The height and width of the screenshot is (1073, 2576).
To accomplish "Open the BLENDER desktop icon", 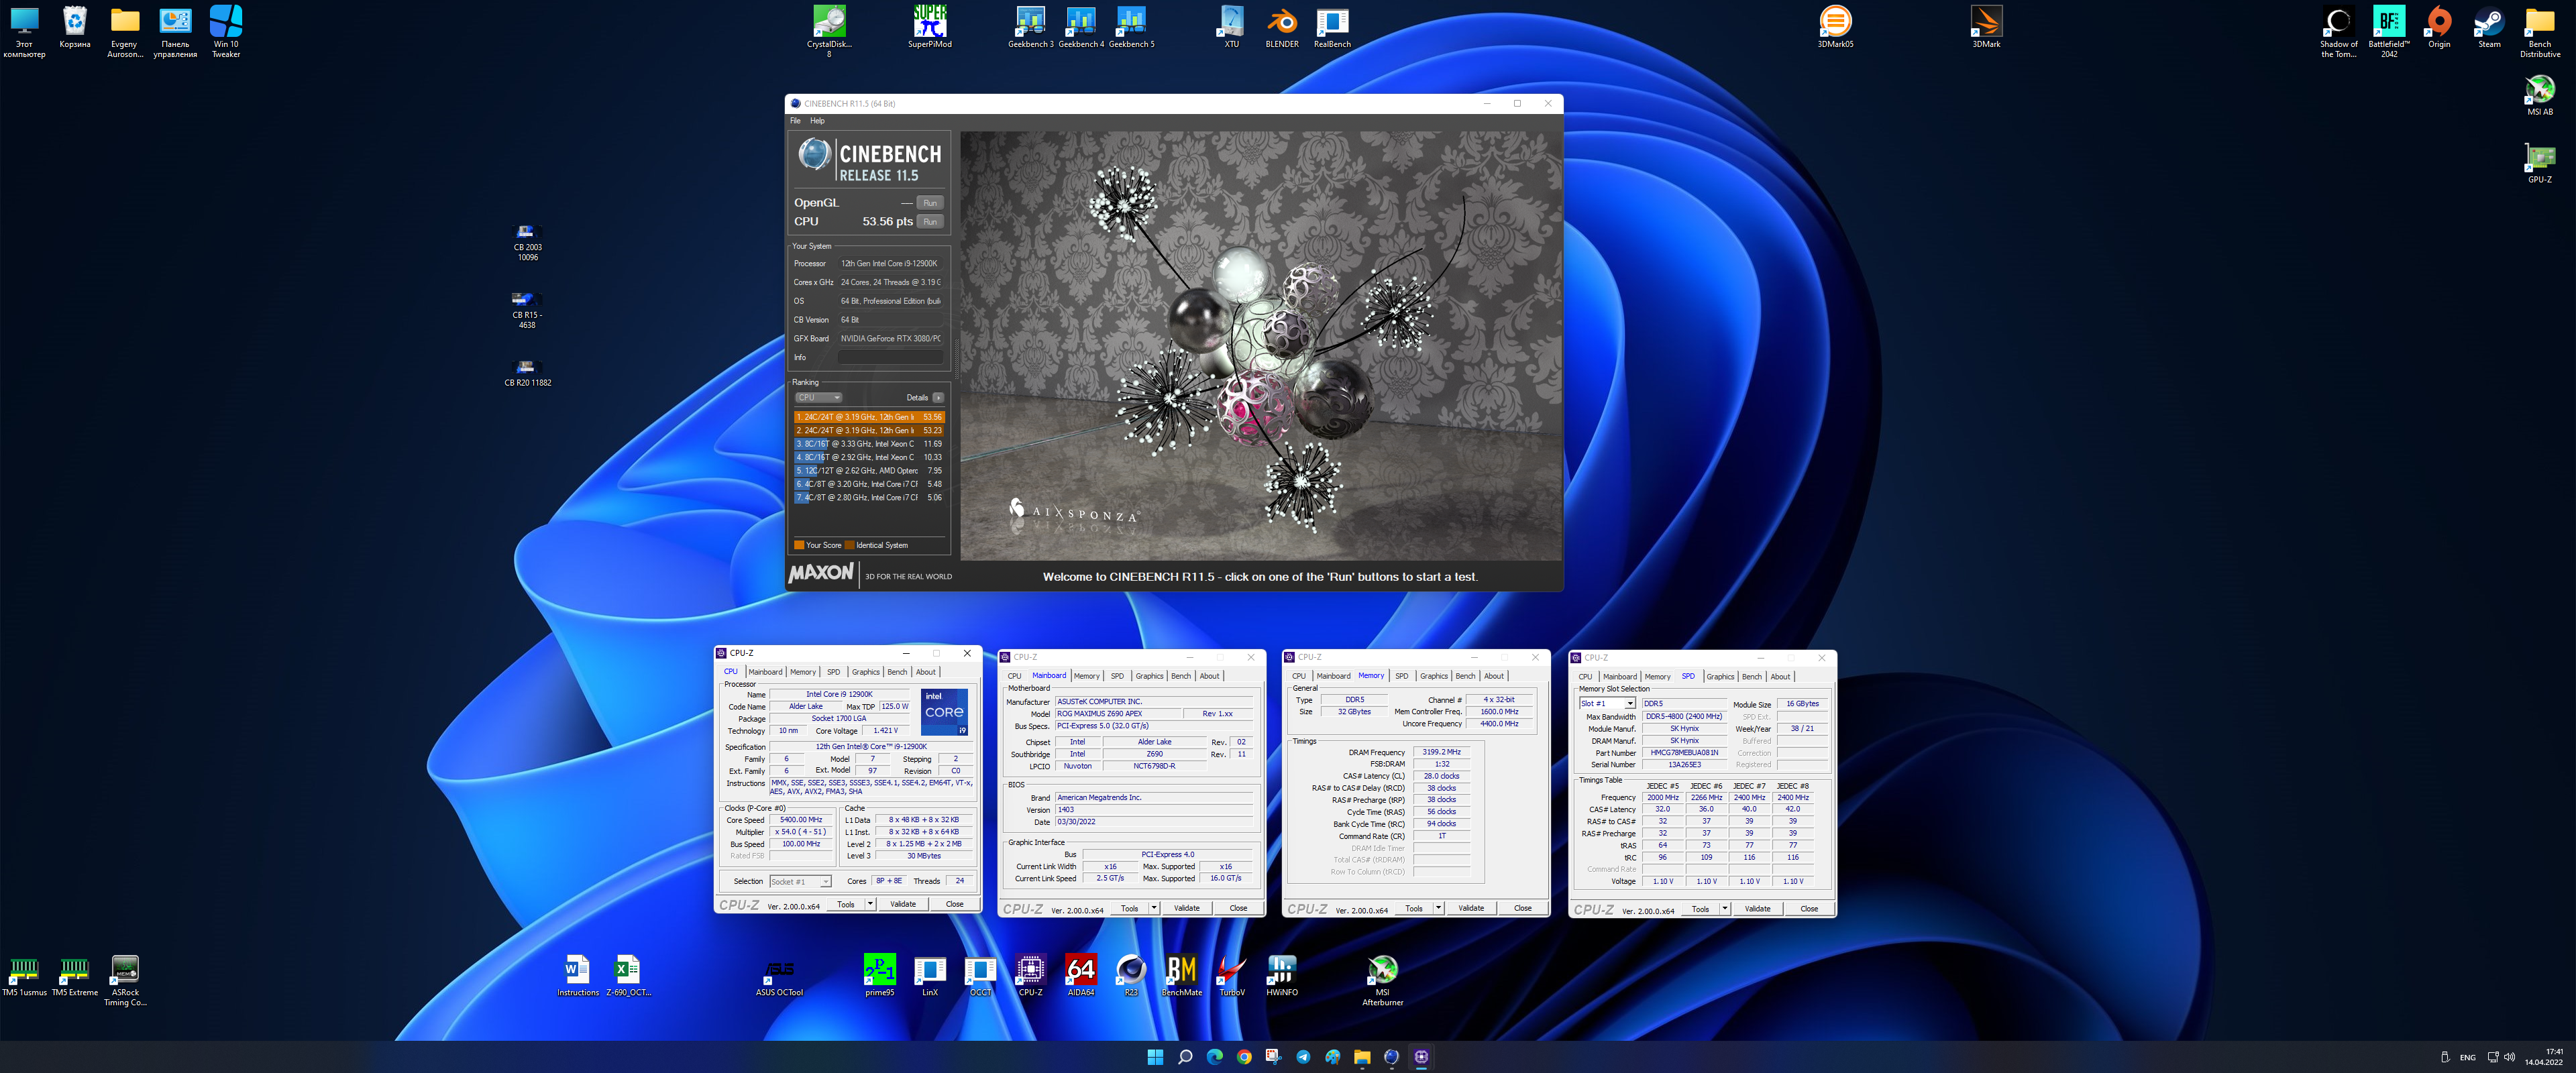I will pyautogui.click(x=1282, y=27).
